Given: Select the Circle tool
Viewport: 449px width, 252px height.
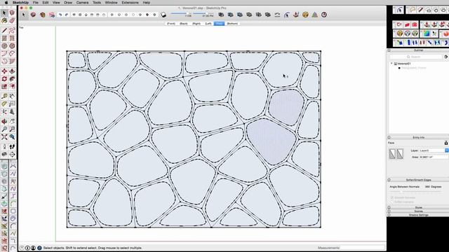Looking at the screenshot, I should (4, 45).
